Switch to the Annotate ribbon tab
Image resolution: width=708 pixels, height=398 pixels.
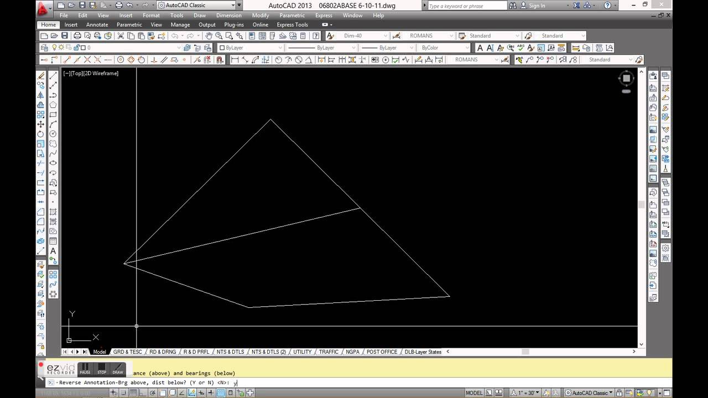coord(97,25)
